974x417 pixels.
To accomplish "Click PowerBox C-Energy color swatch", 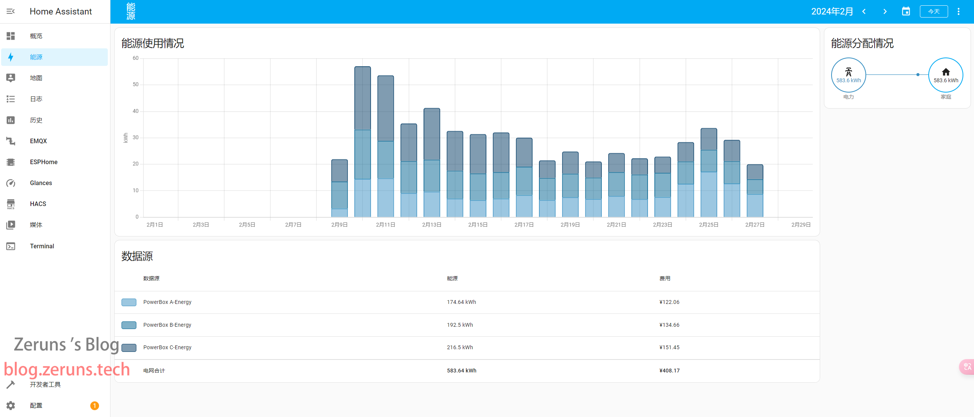I will point(129,348).
